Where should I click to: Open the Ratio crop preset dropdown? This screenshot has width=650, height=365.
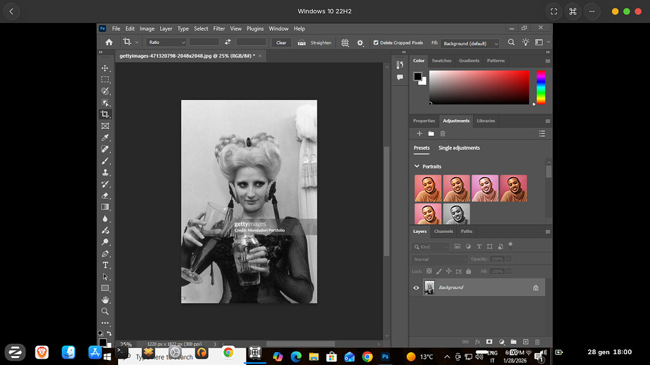click(166, 43)
